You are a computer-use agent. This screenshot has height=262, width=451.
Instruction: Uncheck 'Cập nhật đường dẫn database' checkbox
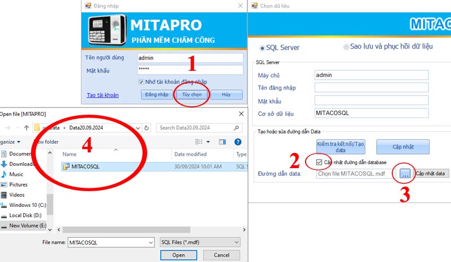coord(319,162)
